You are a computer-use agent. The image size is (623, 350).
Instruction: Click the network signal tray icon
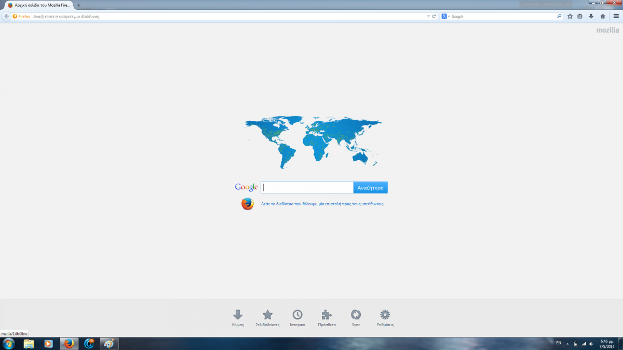583,343
